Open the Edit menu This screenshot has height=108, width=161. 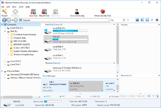(8, 7)
